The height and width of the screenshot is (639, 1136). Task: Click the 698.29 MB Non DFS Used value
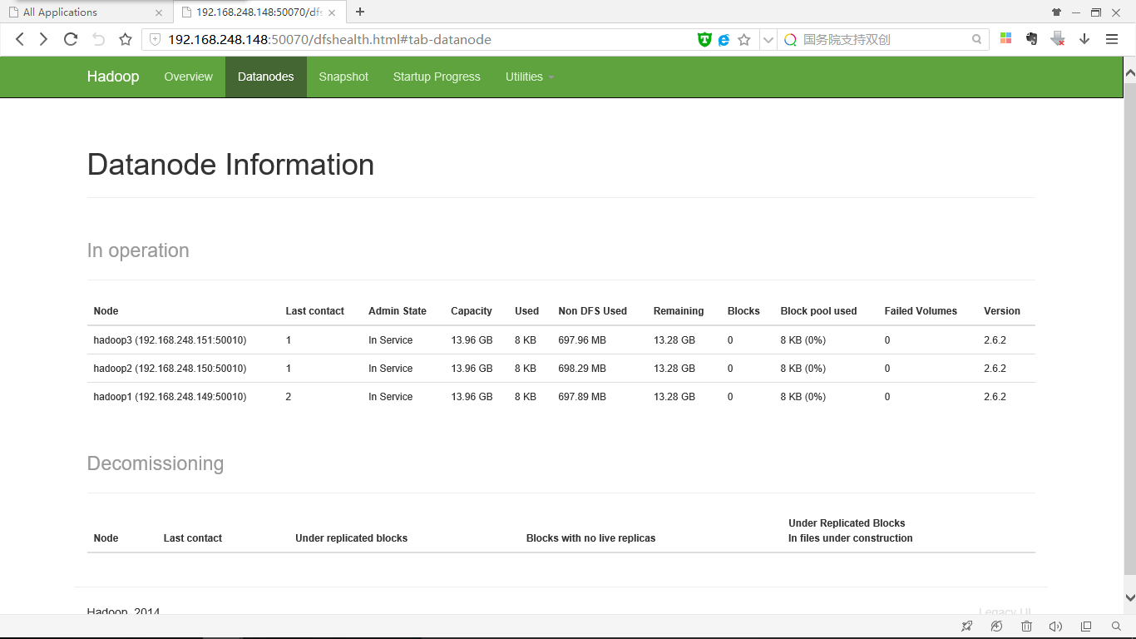pos(582,369)
